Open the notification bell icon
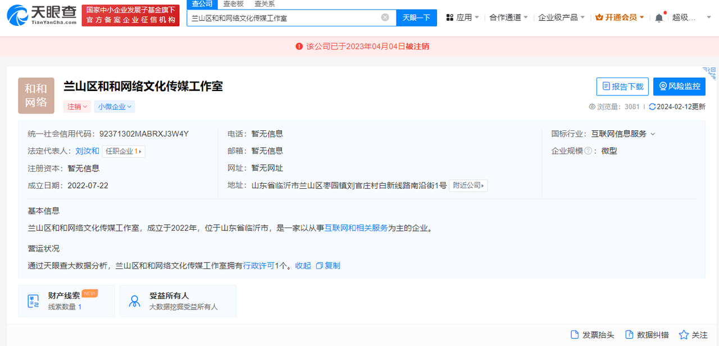This screenshot has width=719, height=346. click(658, 17)
